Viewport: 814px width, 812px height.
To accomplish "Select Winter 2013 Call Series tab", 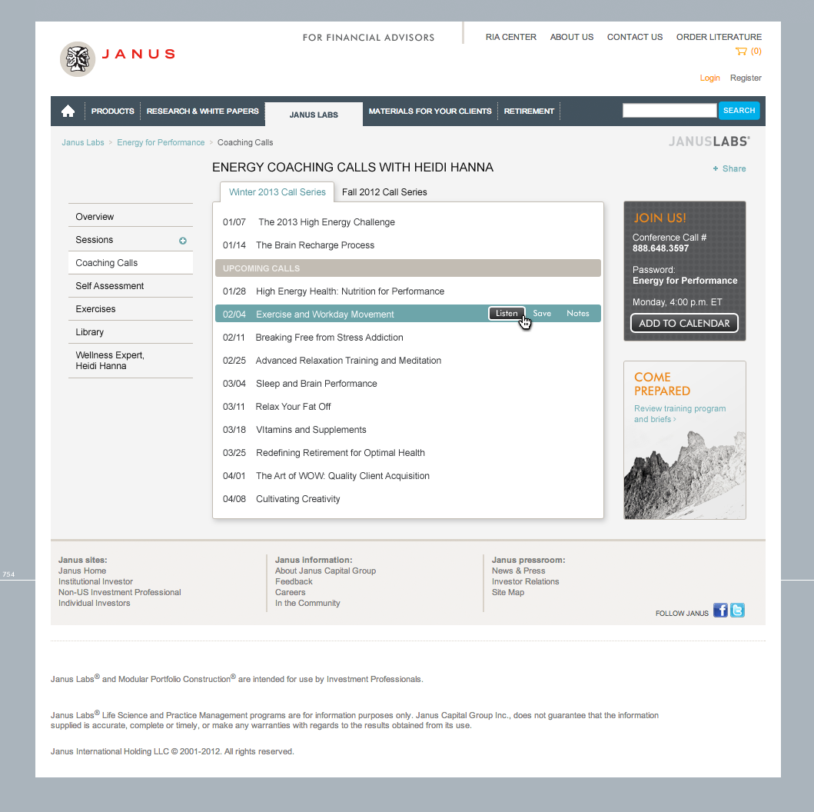I will (x=277, y=192).
